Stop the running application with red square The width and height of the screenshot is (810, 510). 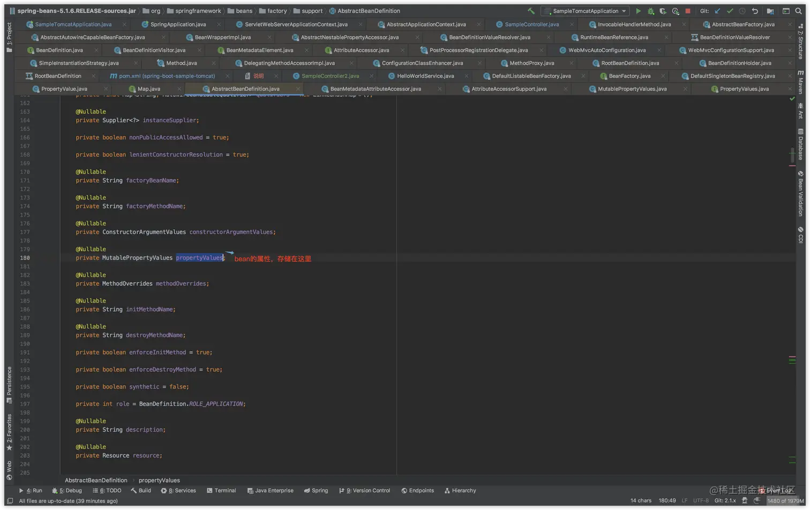688,11
